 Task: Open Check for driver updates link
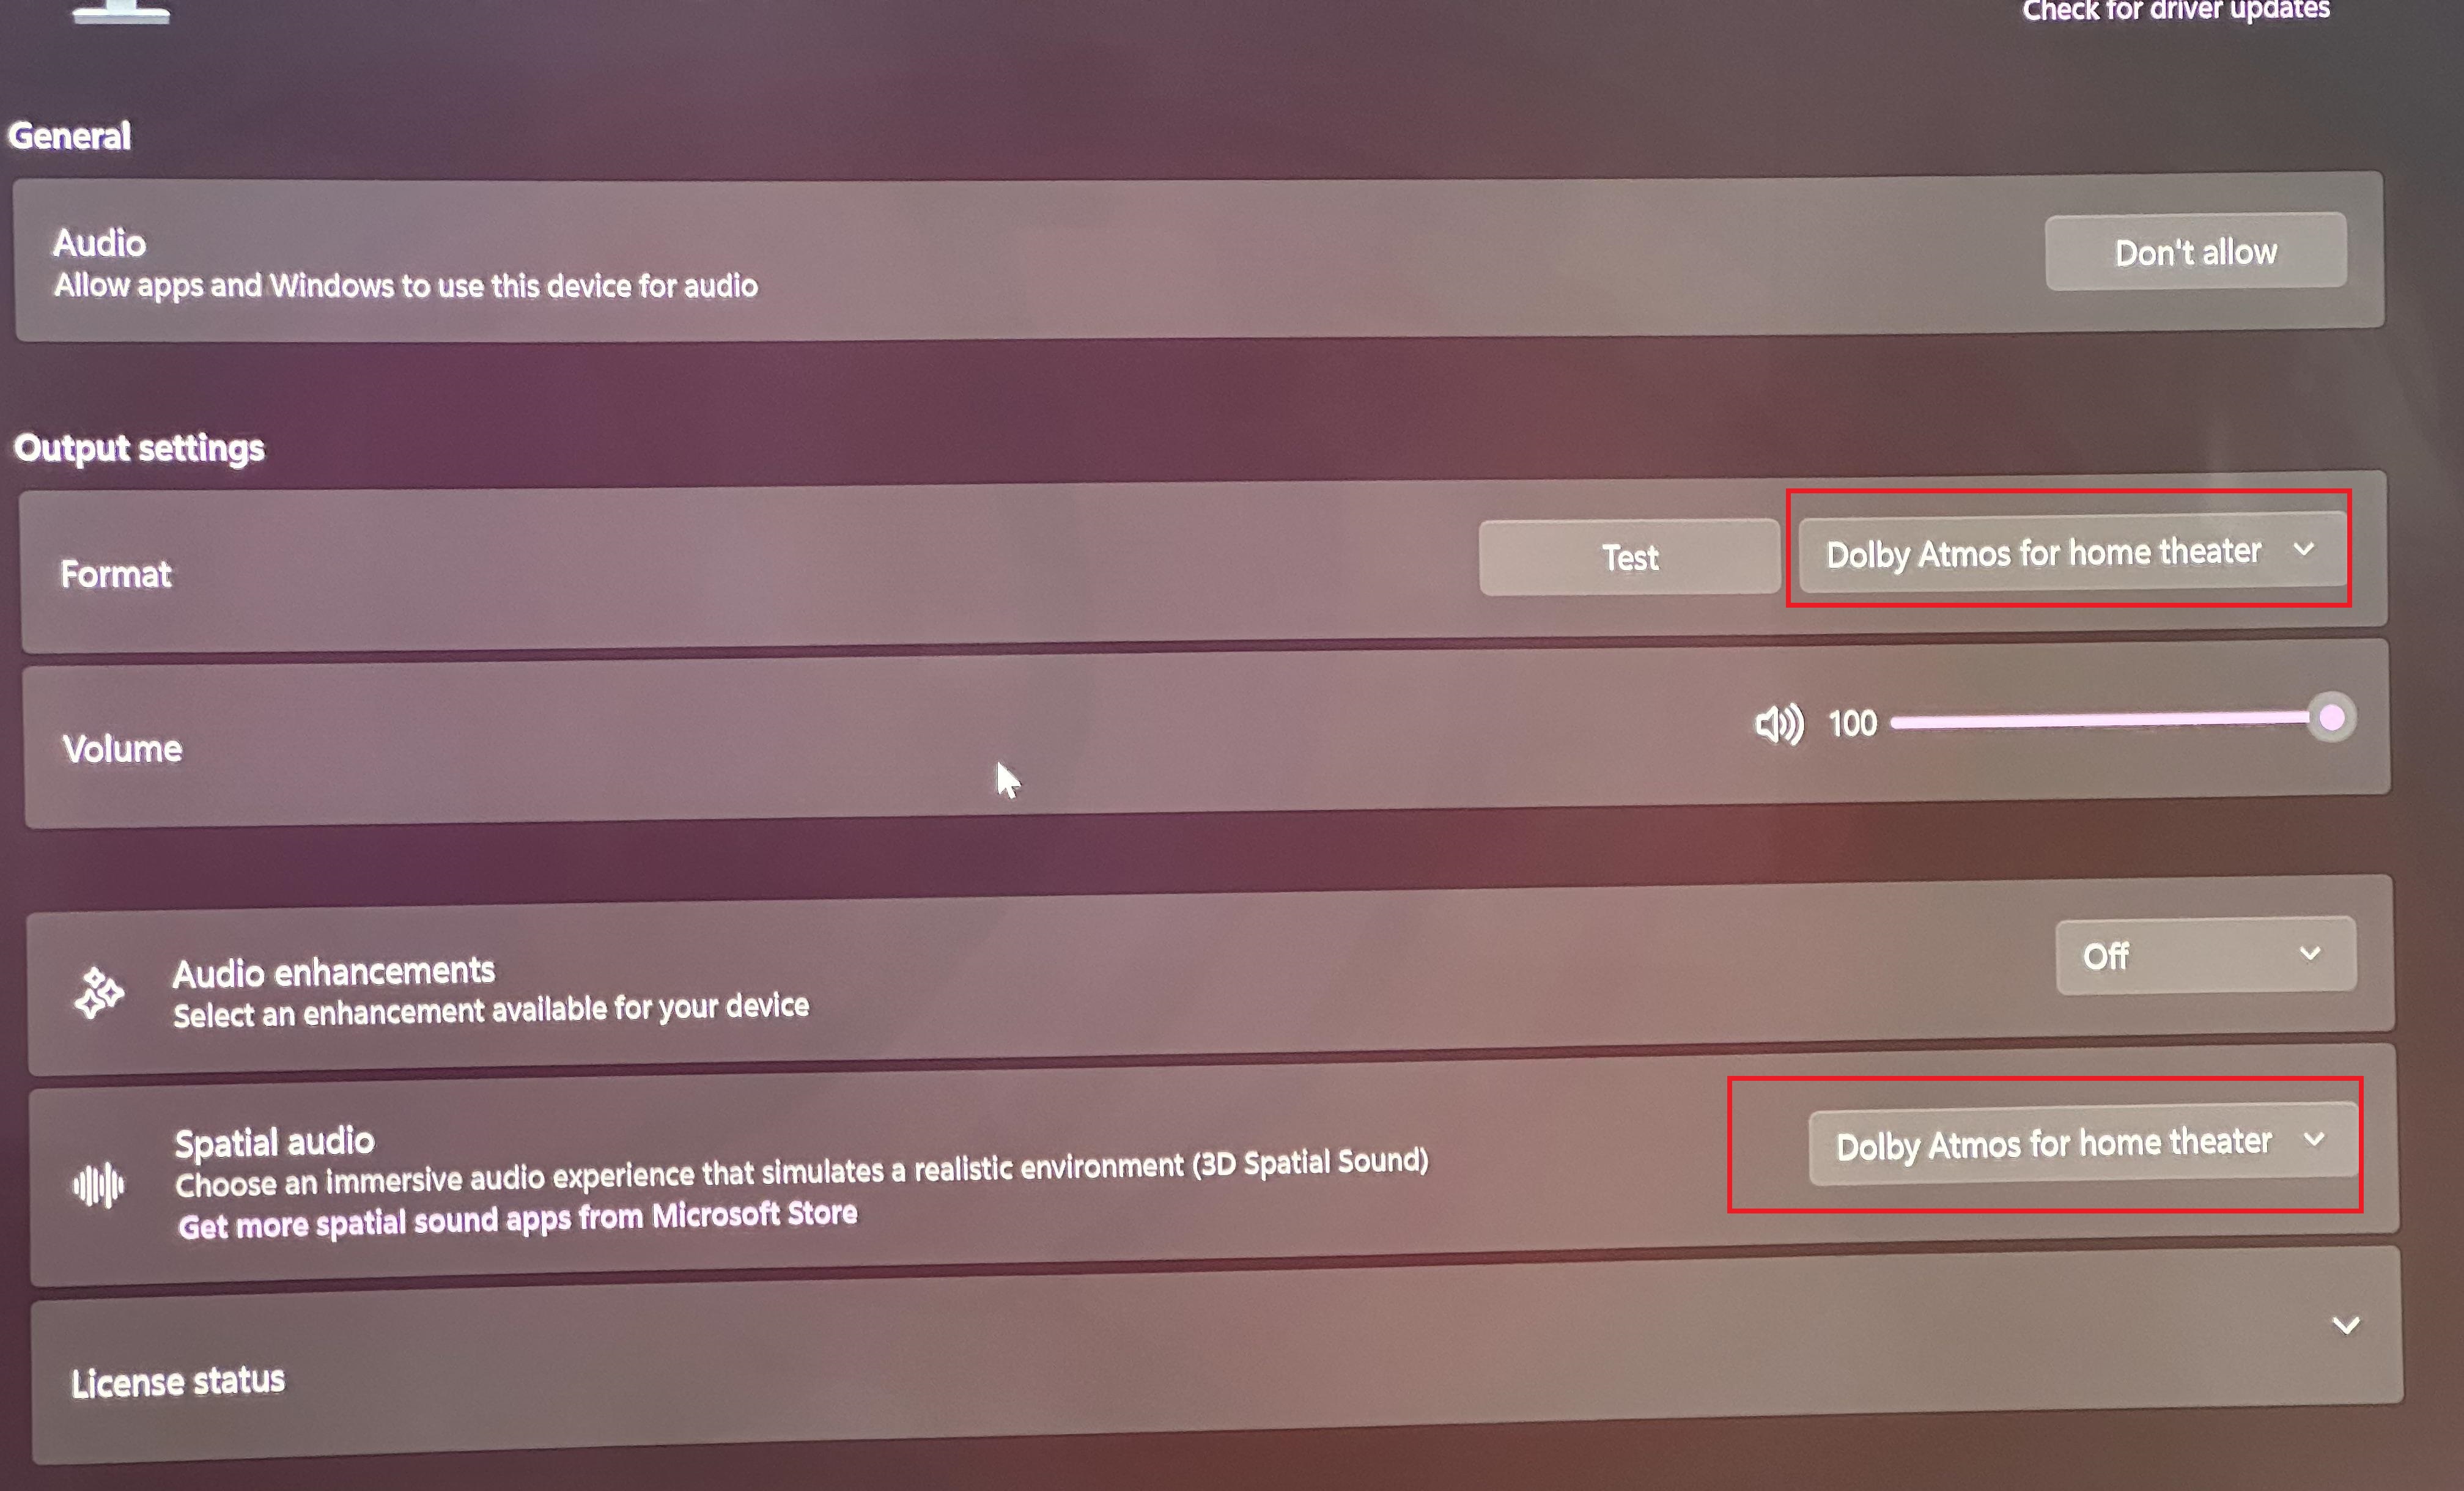2176,10
